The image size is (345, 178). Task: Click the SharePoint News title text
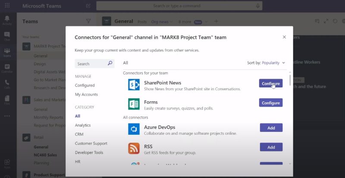coord(163,83)
